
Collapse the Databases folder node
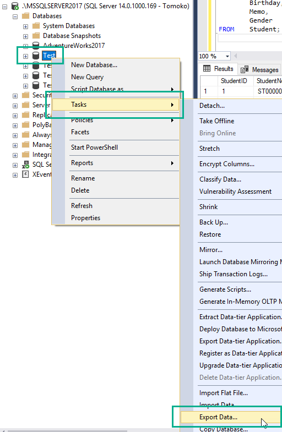coord(15,17)
